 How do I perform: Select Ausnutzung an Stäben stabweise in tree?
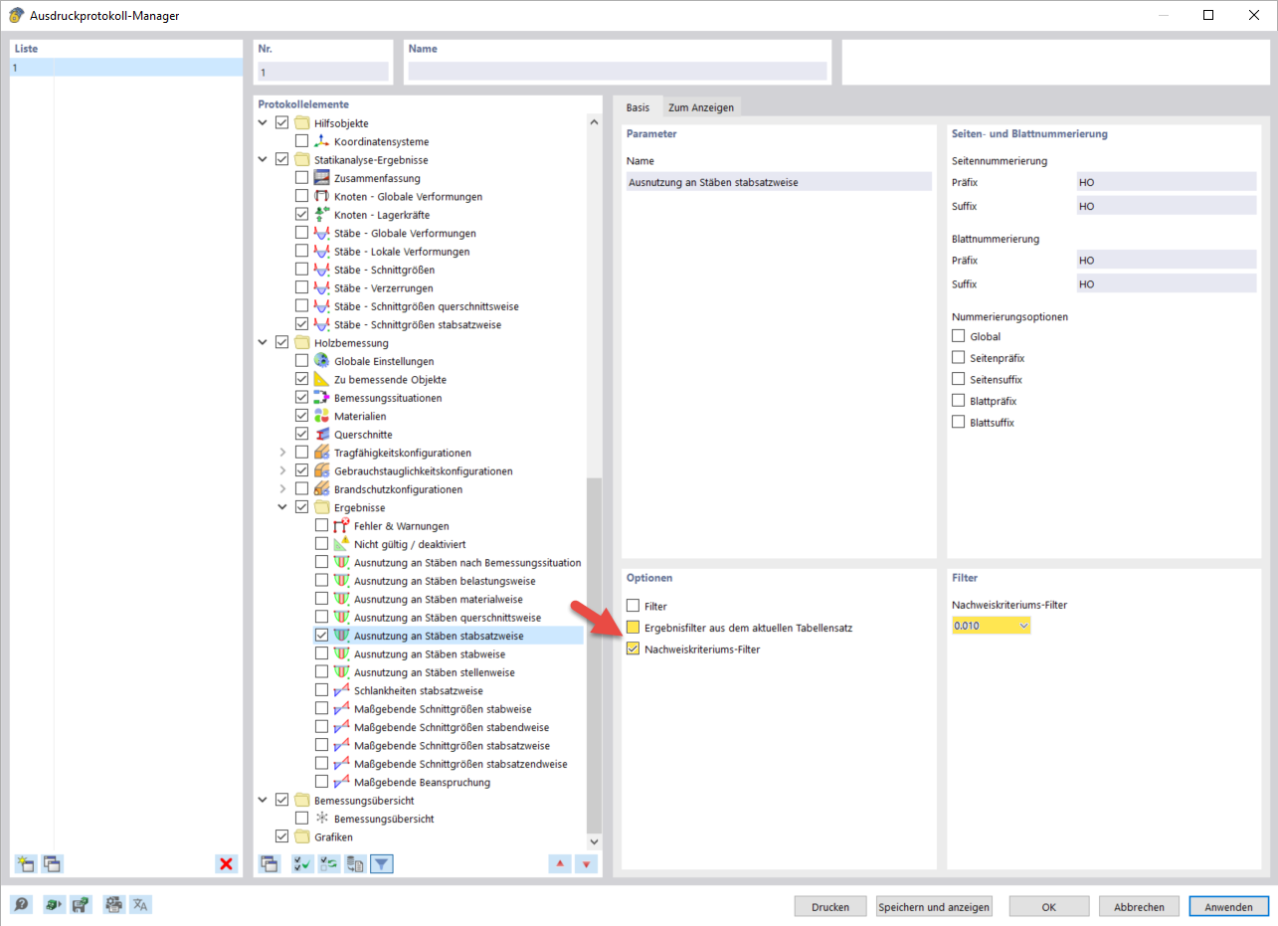(430, 653)
